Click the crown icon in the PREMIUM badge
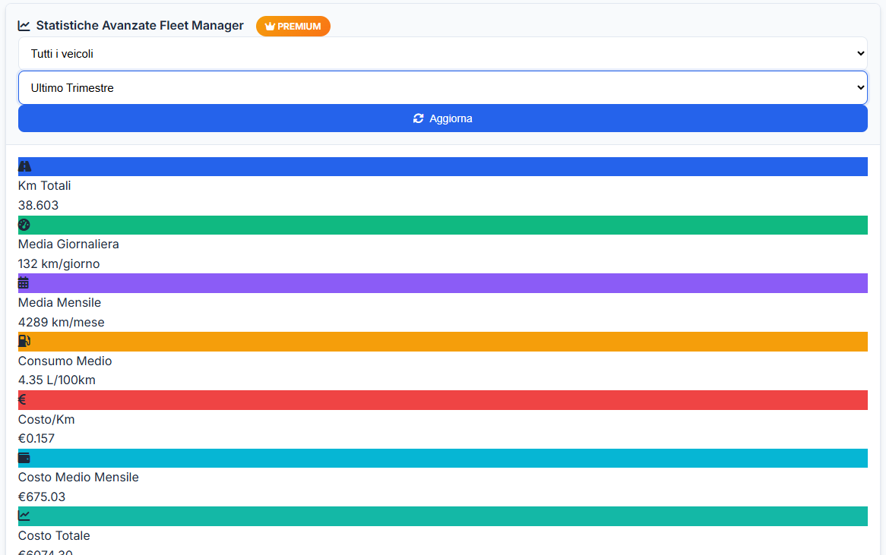The width and height of the screenshot is (886, 555). 270,26
